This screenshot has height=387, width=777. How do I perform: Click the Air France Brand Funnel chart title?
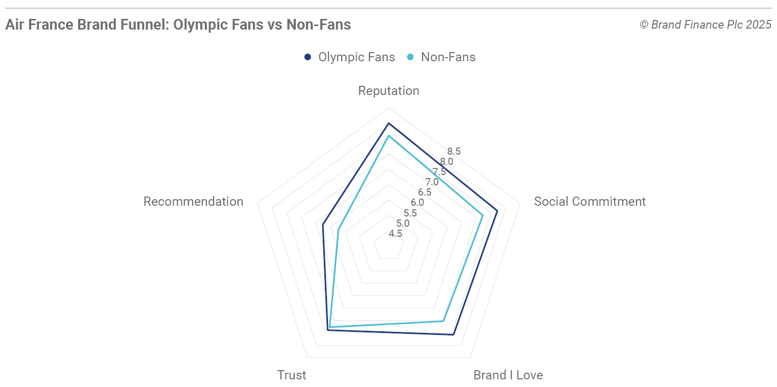point(178,25)
